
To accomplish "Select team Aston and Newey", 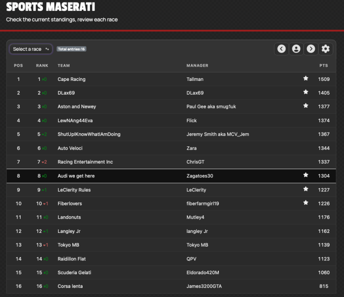I will [77, 107].
